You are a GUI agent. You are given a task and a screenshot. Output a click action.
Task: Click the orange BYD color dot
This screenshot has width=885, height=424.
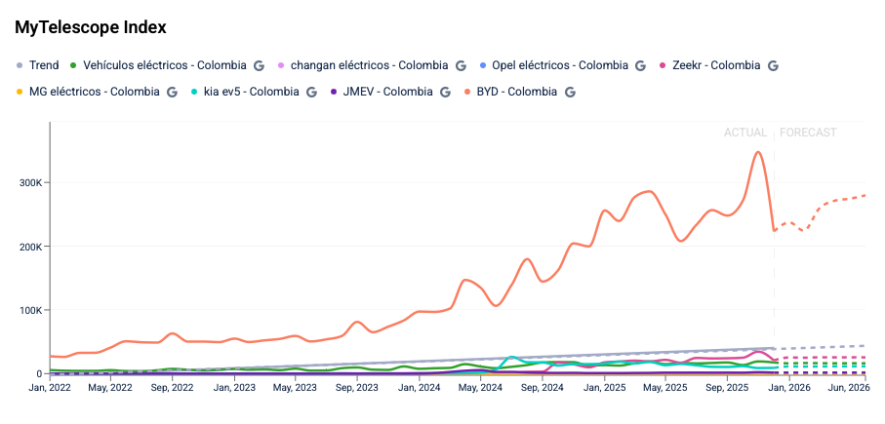469,92
